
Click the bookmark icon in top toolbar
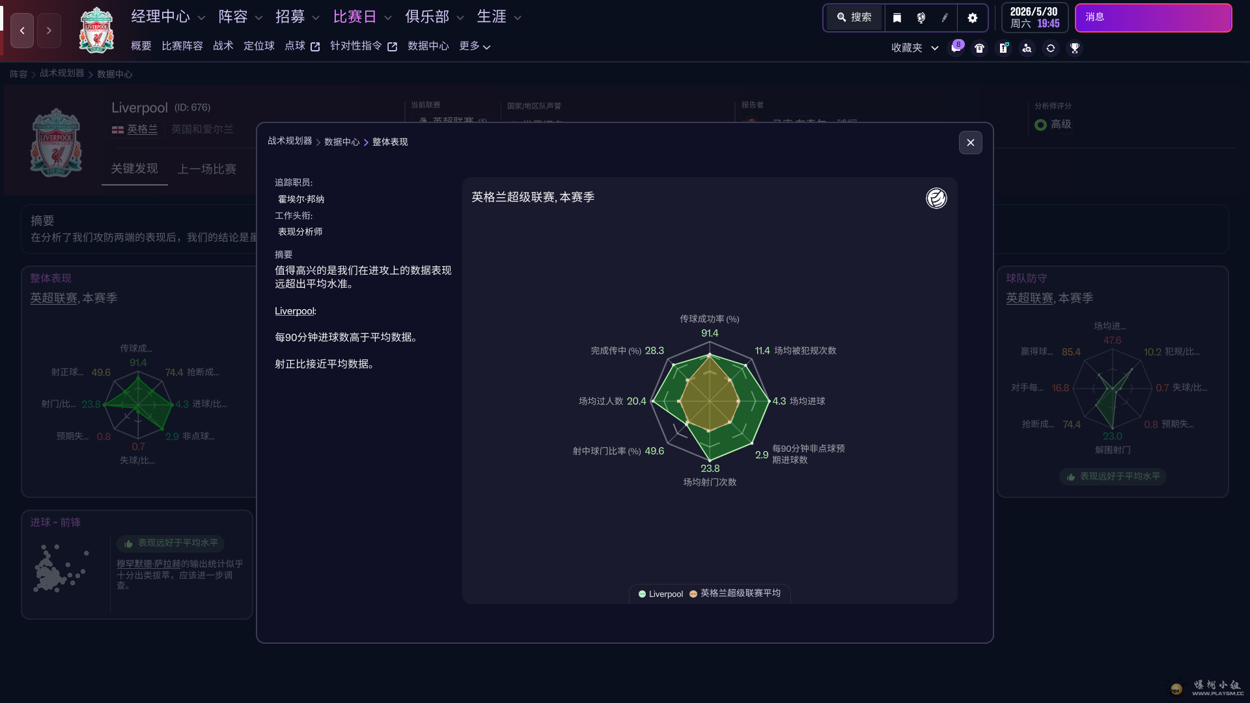tap(897, 18)
